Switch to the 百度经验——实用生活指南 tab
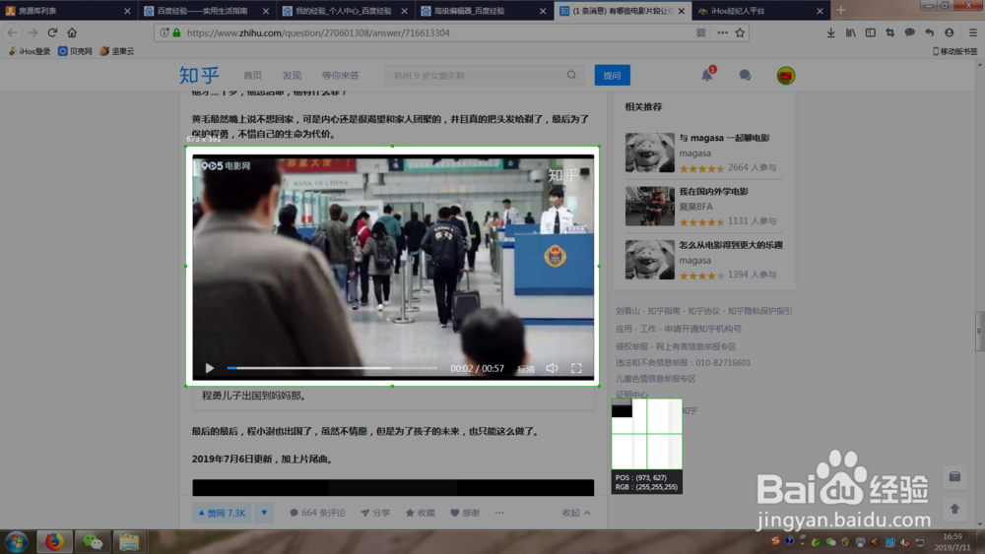This screenshot has width=985, height=554. pyautogui.click(x=206, y=11)
